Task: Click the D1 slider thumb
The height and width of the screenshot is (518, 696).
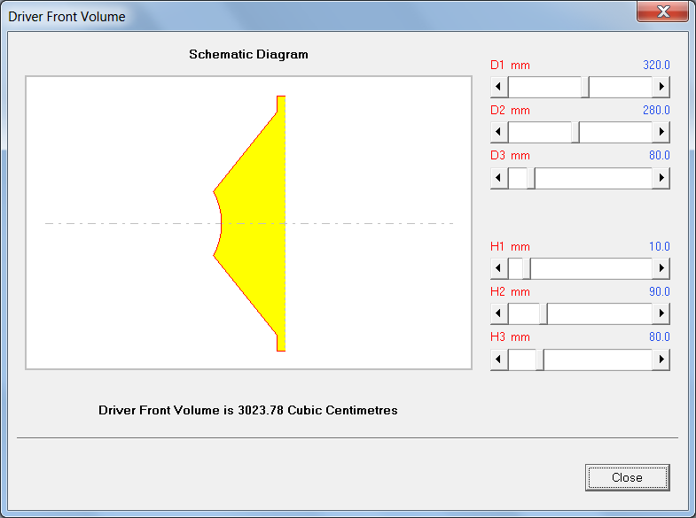Action: coord(585,87)
